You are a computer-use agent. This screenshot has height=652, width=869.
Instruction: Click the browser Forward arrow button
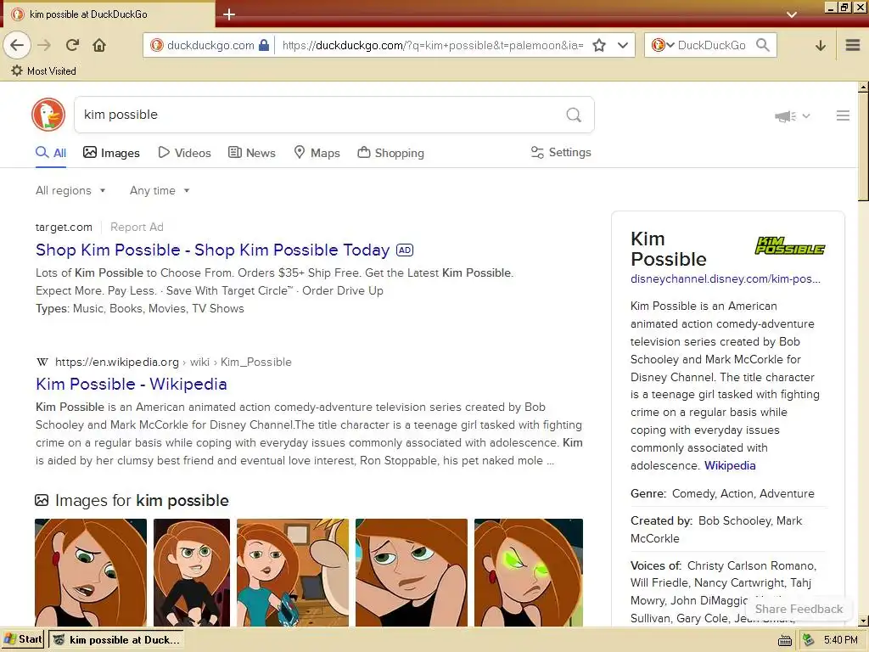(44, 45)
